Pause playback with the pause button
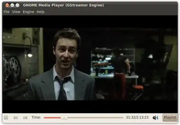The width and height of the screenshot is (180, 125). click(6, 117)
